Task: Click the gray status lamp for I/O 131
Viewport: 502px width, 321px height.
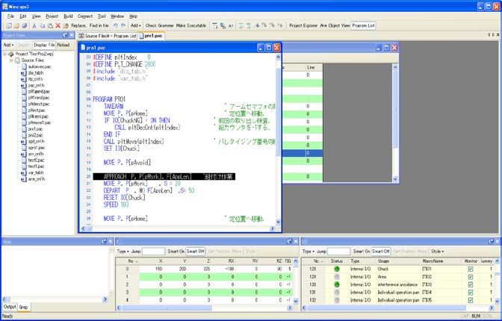Action: pyautogui.click(x=336, y=293)
